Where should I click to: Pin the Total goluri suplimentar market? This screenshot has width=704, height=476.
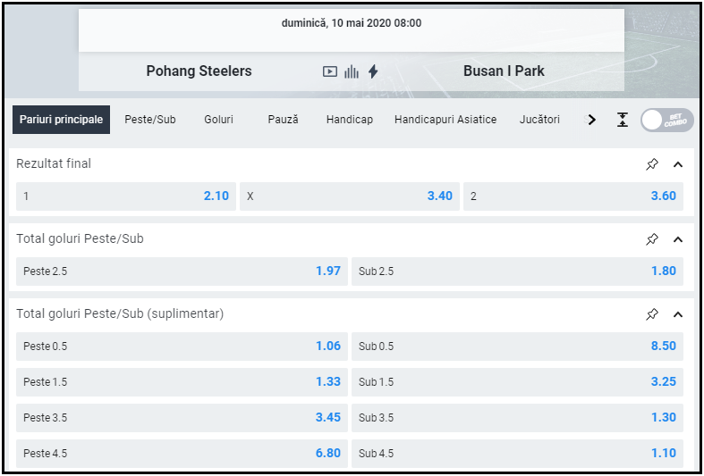tap(652, 314)
